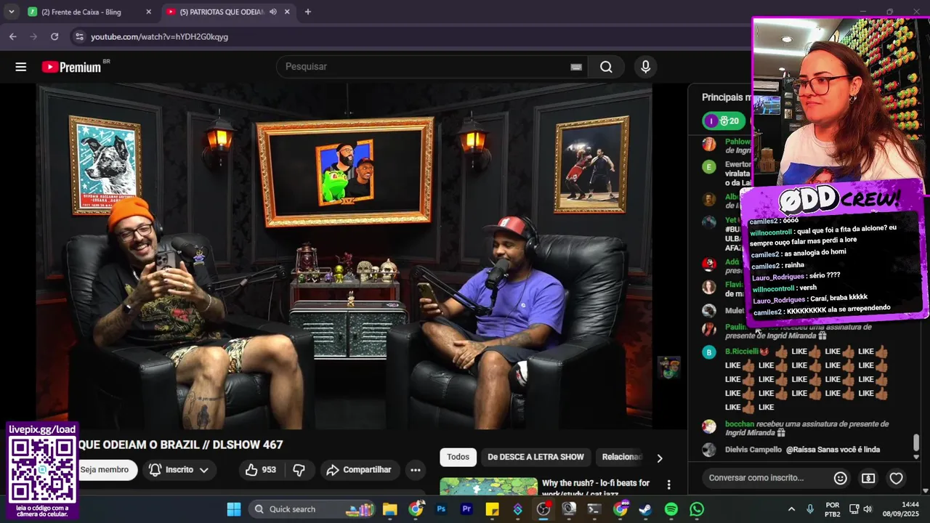The height and width of the screenshot is (523, 930).
Task: Show hidden system tray icons chevron
Action: tap(792, 509)
